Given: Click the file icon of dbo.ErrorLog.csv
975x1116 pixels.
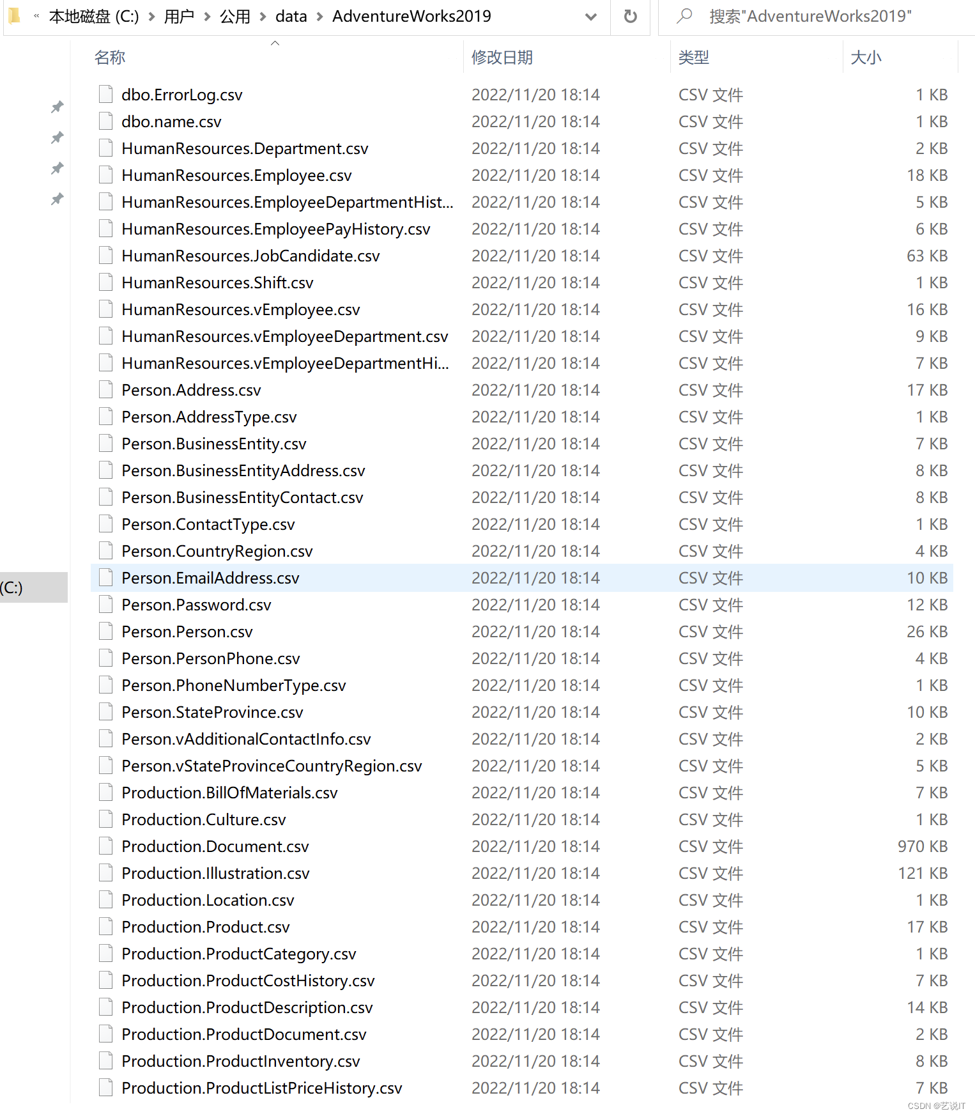Looking at the screenshot, I should 106,94.
